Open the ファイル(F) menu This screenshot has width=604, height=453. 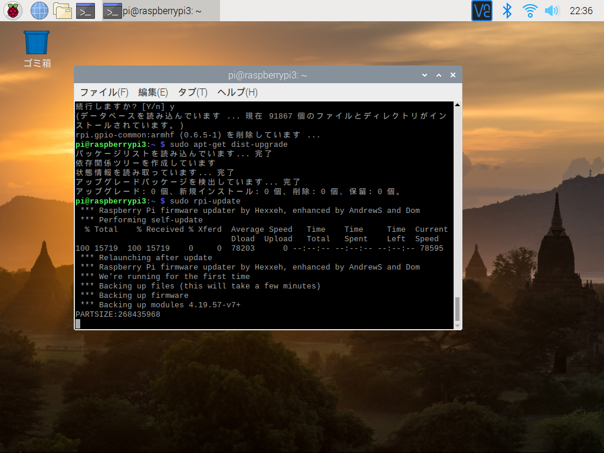(x=104, y=93)
